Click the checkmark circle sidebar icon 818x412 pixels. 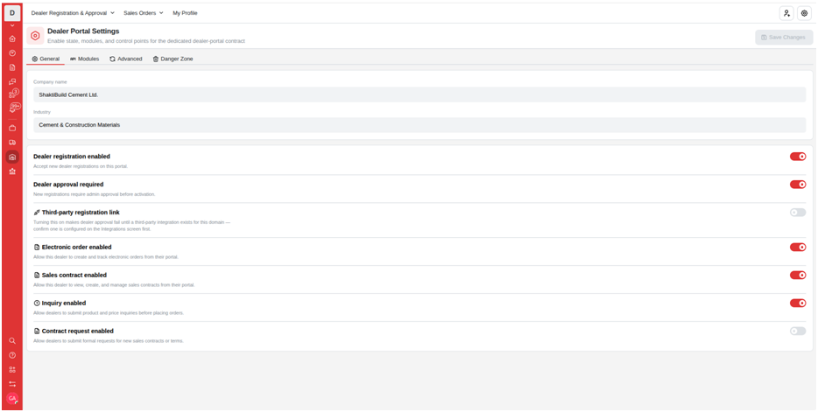(x=12, y=53)
